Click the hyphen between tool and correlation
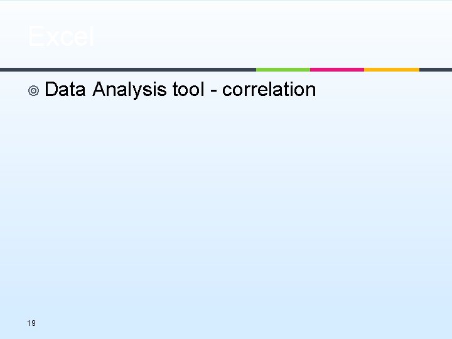The width and height of the screenshot is (452, 339). click(213, 91)
